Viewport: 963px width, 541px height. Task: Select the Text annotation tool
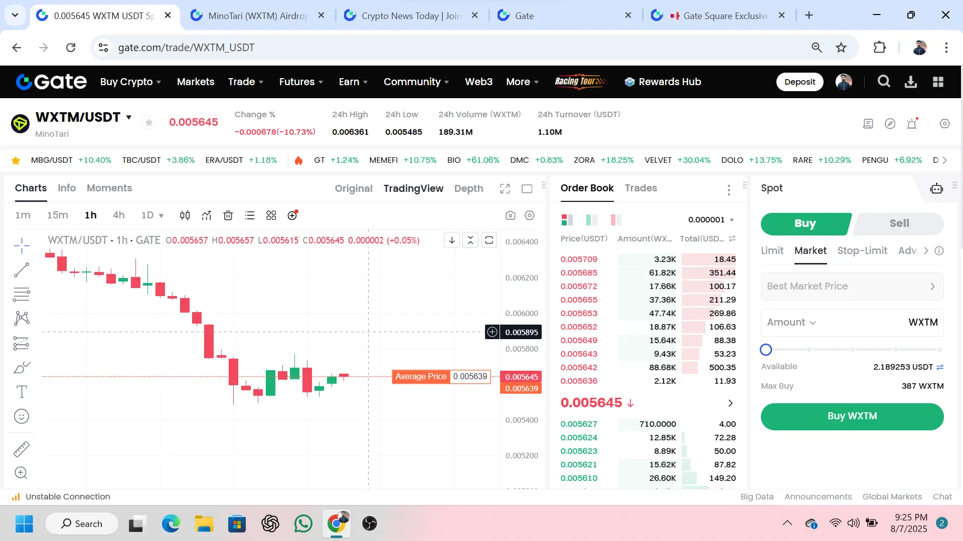point(22,392)
